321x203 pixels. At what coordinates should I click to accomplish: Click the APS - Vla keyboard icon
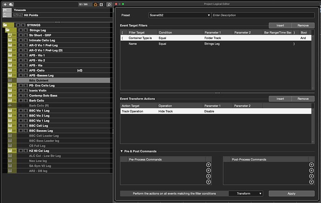click(10, 65)
